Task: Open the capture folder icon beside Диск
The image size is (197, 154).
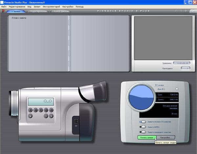Action: point(177,89)
